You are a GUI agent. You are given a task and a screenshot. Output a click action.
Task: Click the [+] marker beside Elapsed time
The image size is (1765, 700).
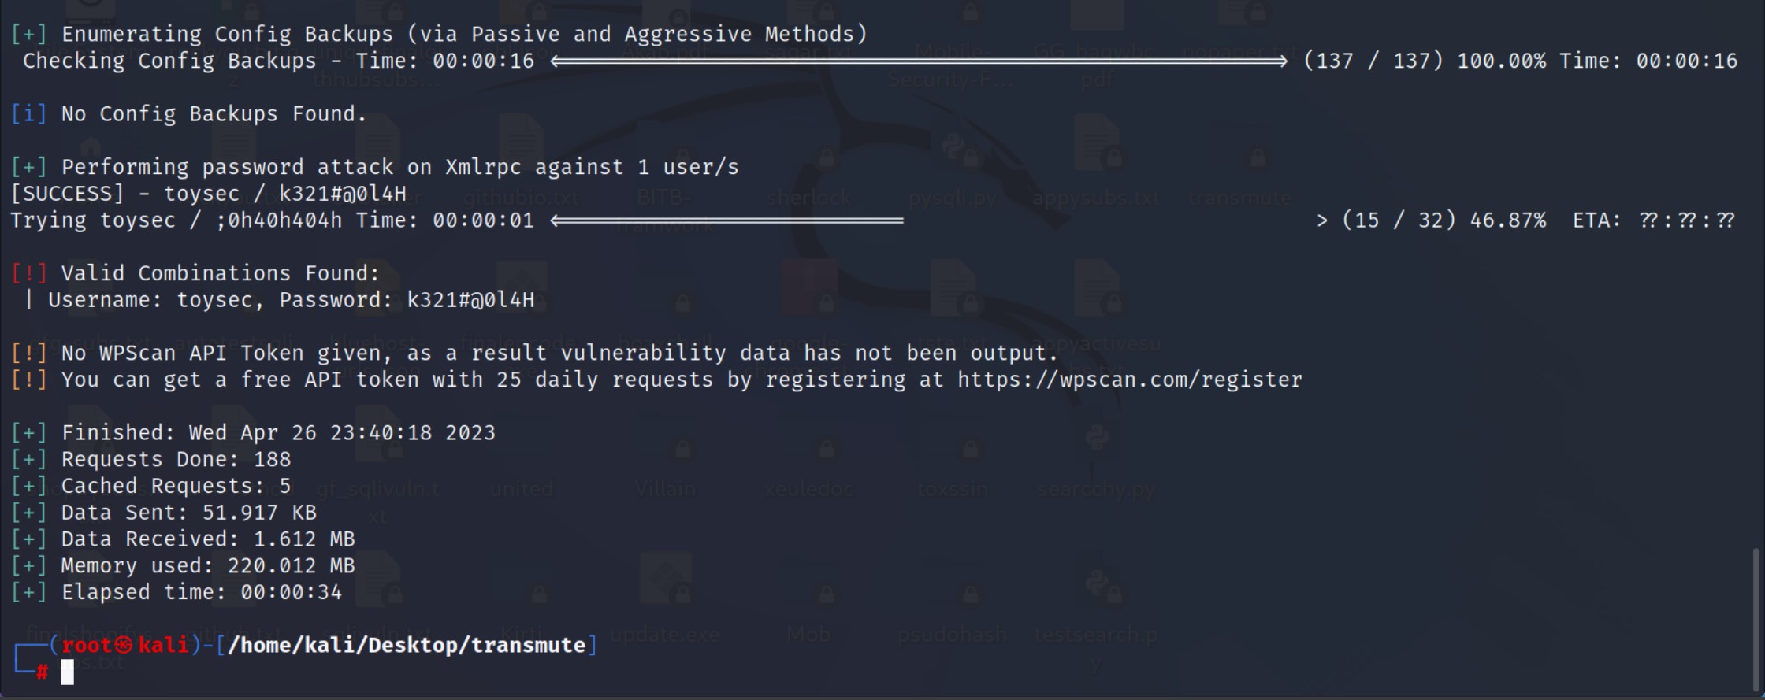click(x=29, y=592)
